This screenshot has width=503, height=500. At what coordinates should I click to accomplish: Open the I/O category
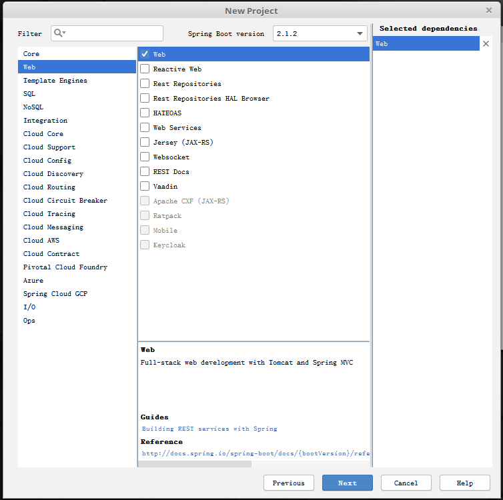[x=77, y=307]
